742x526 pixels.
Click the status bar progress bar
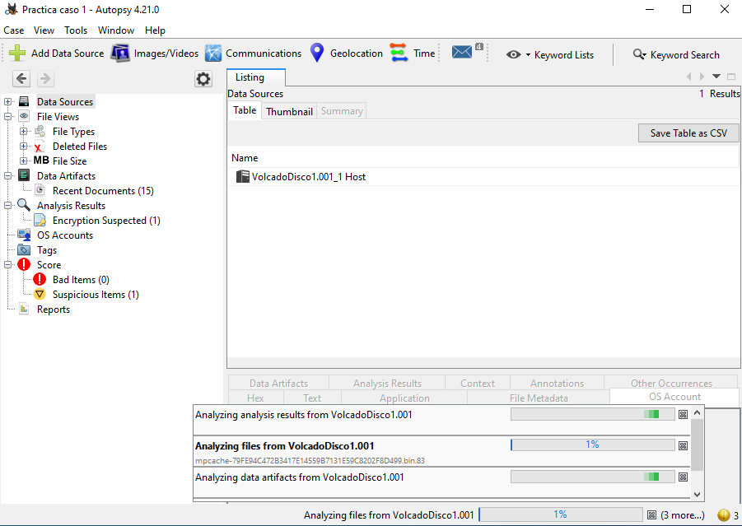[560, 514]
